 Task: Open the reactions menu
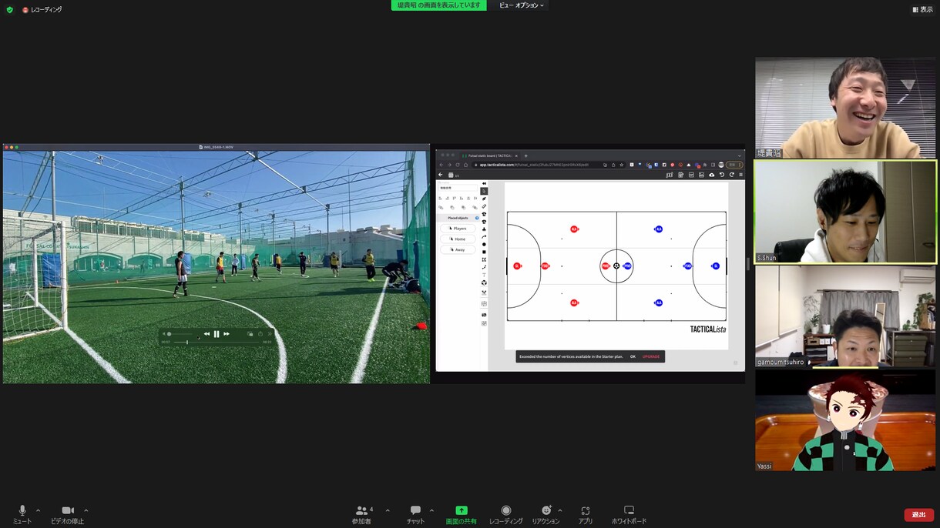(x=546, y=514)
